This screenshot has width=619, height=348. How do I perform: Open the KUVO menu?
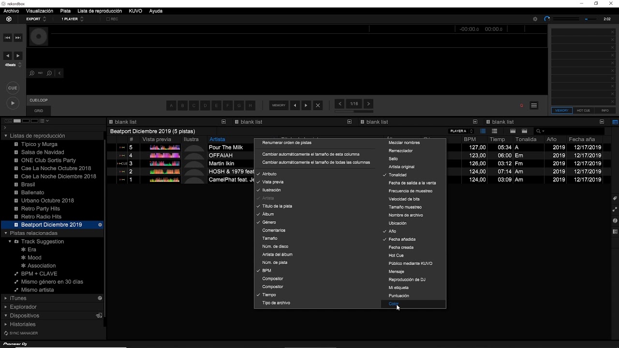click(x=135, y=11)
